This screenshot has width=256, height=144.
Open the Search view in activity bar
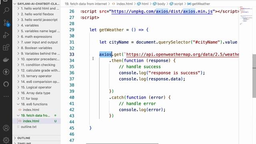[x=6, y=10]
